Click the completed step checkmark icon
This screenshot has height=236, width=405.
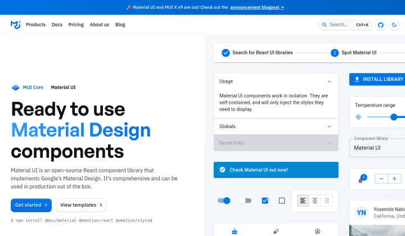226,53
